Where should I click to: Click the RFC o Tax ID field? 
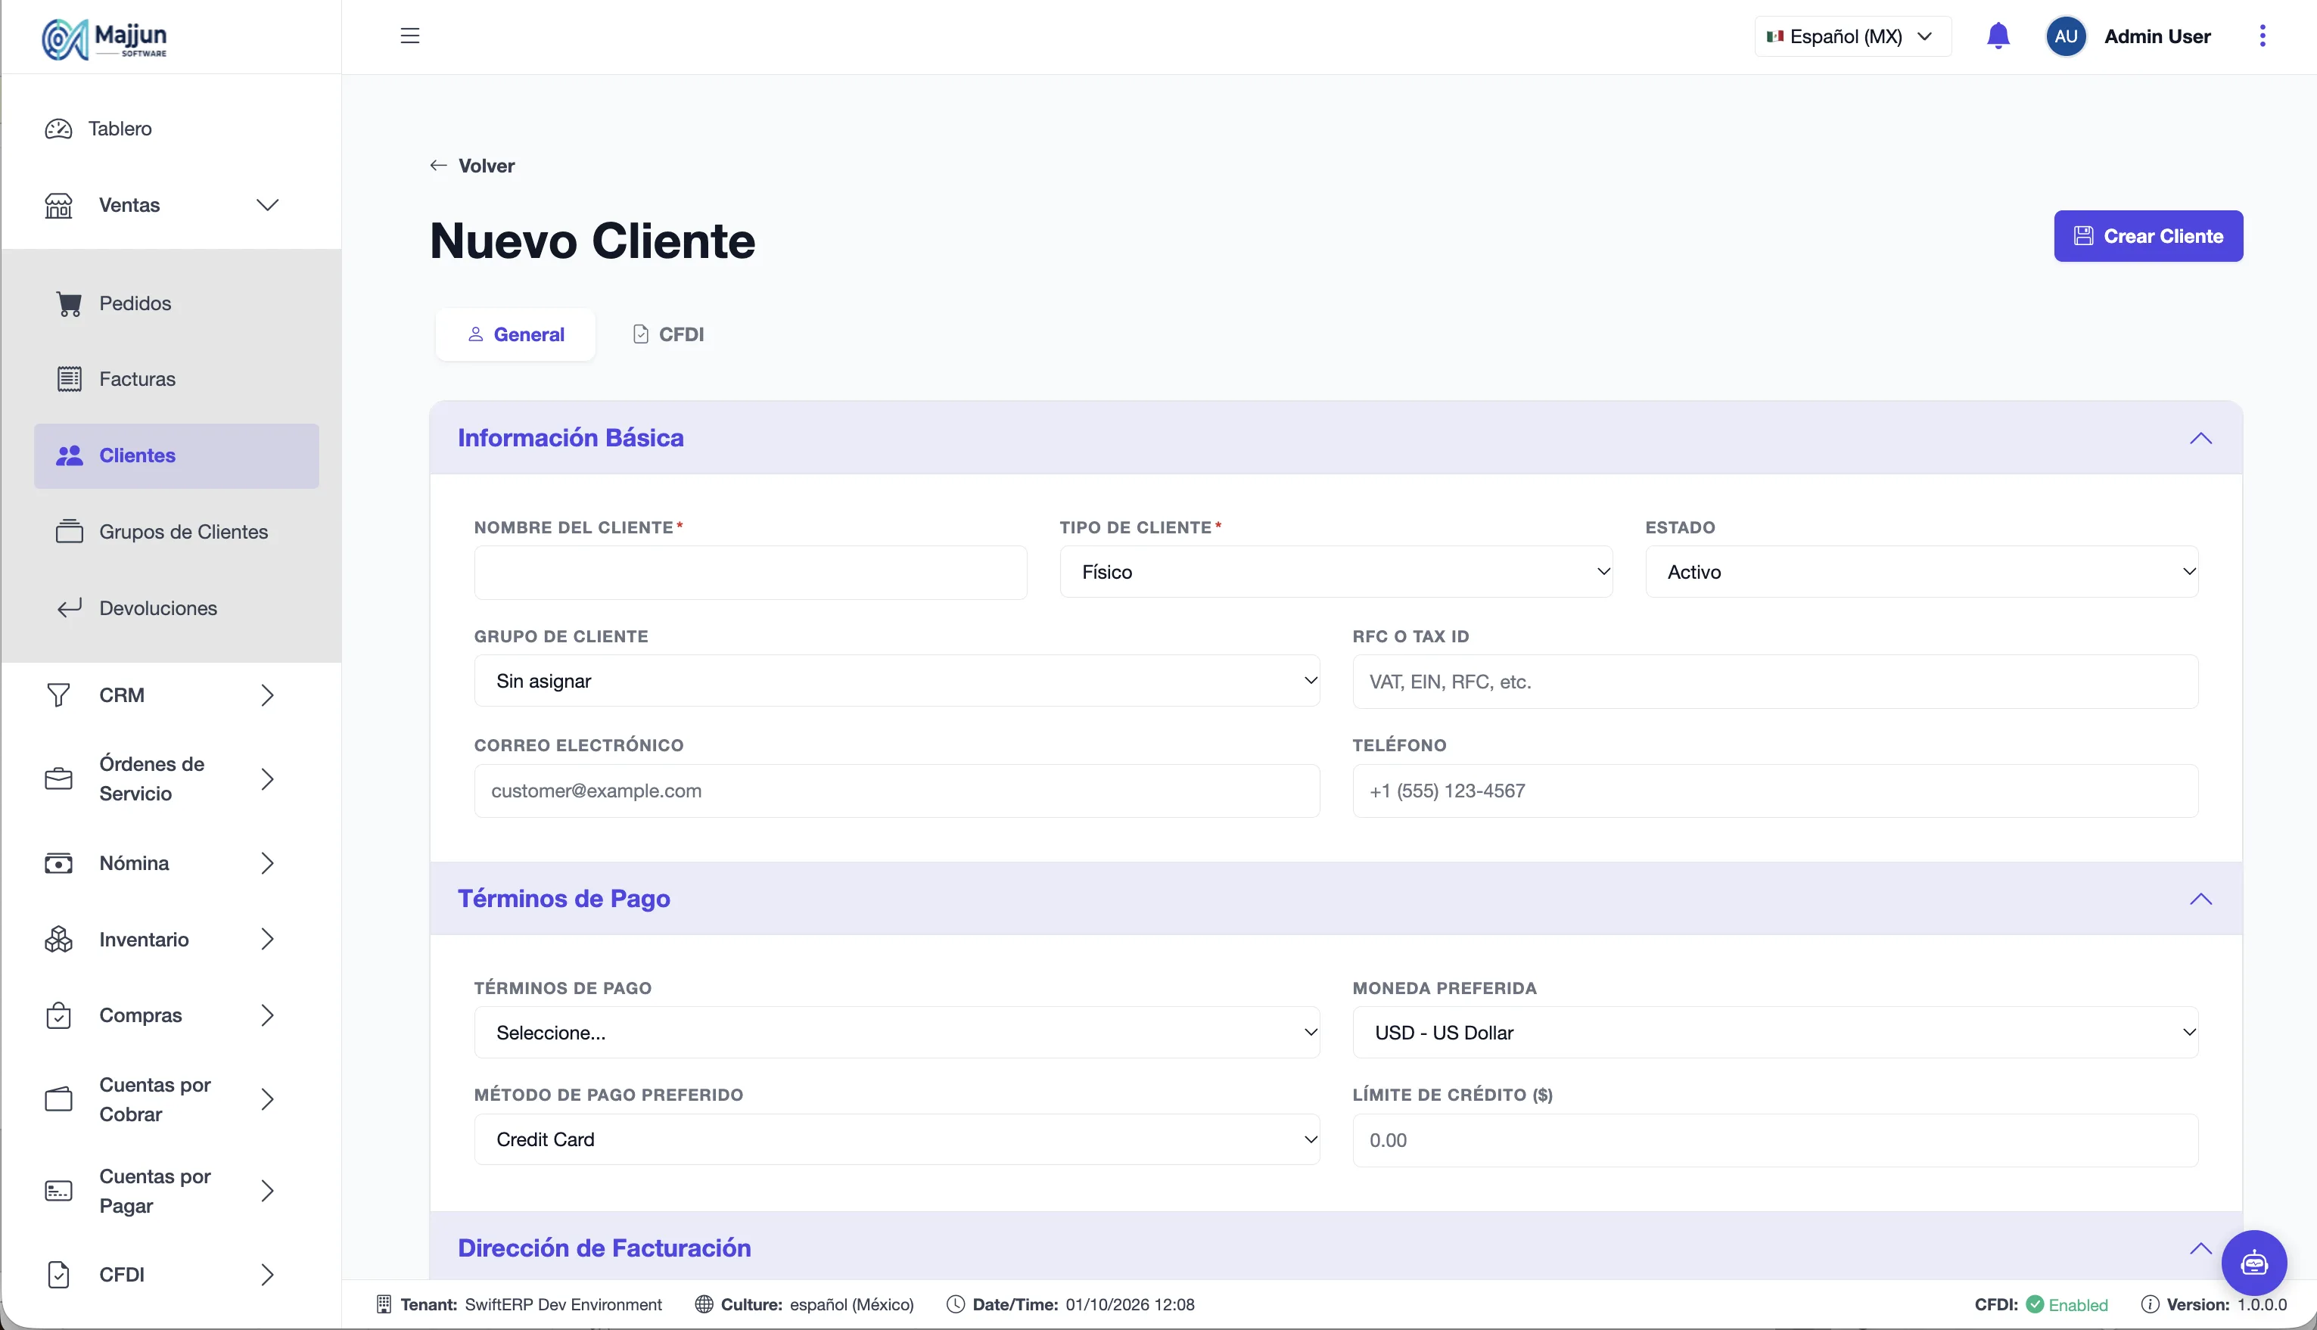point(1775,682)
